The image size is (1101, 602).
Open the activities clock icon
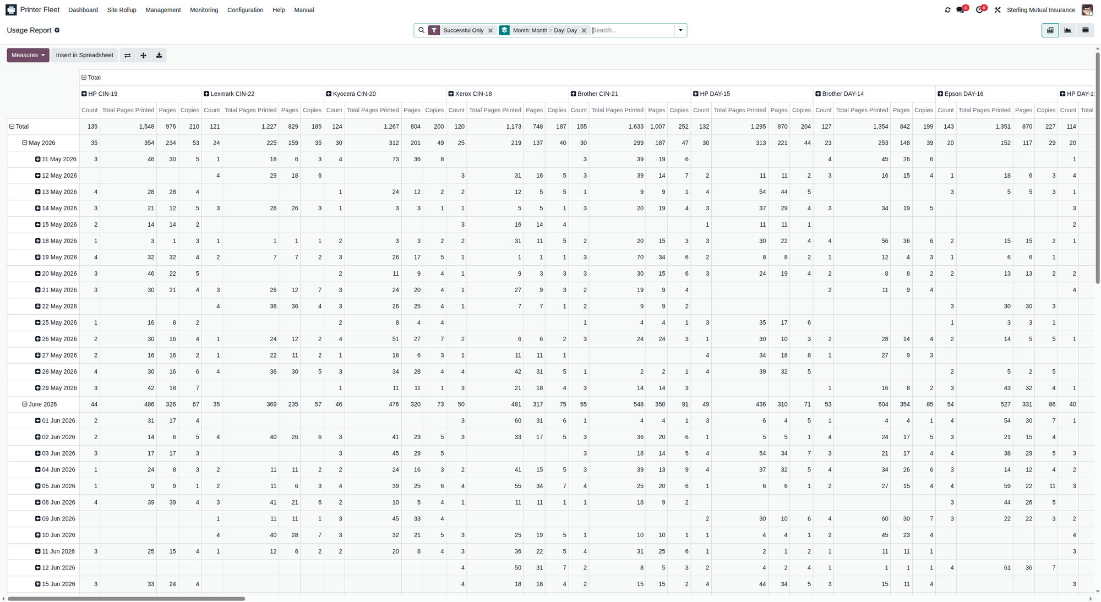tap(980, 10)
